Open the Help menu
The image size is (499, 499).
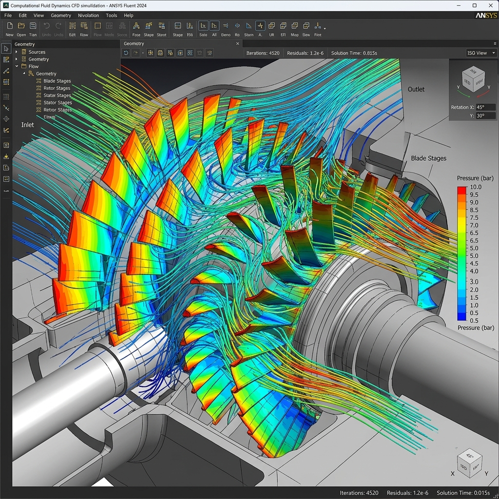pyautogui.click(x=129, y=15)
